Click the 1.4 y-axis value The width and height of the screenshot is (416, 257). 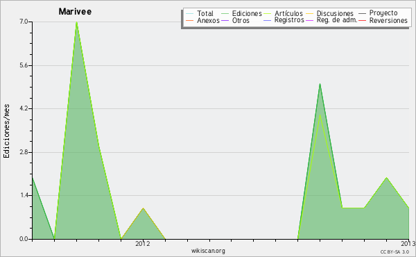tap(24, 196)
